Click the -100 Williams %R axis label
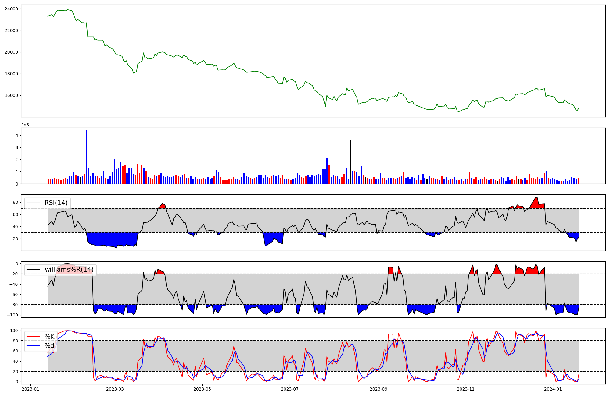Screen dimensions: 610x396 tap(13, 315)
